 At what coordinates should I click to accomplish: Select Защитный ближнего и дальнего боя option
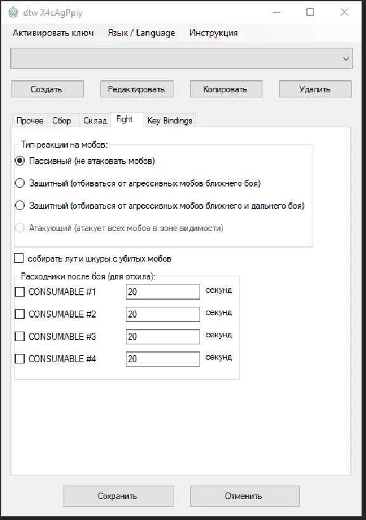pyautogui.click(x=20, y=206)
